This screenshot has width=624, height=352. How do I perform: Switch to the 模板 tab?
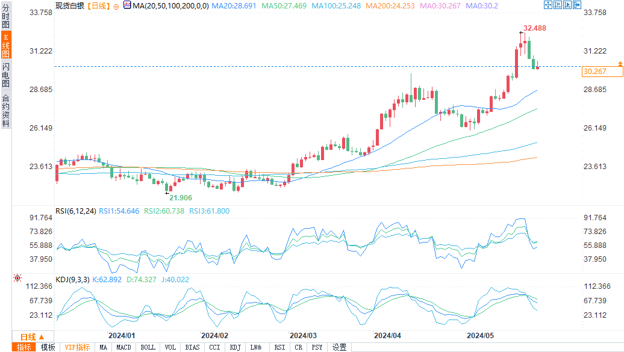[48, 347]
